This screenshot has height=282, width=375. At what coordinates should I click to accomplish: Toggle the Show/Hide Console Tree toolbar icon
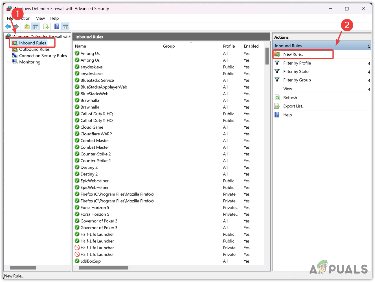pos(35,27)
